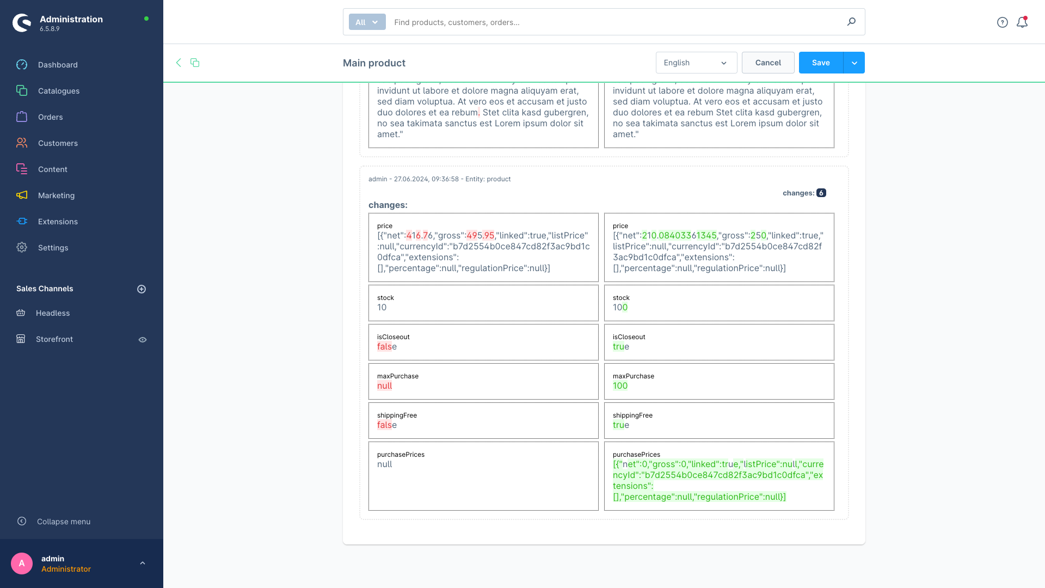
Task: Click the admin user profile section
Action: 81,563
